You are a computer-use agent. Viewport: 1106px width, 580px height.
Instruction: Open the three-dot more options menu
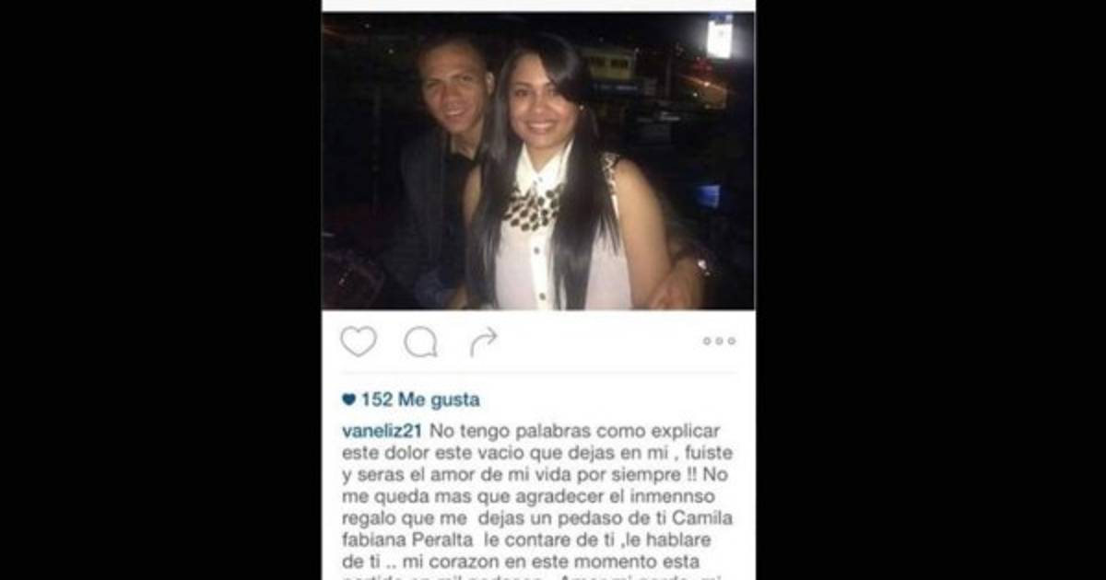pyautogui.click(x=719, y=341)
